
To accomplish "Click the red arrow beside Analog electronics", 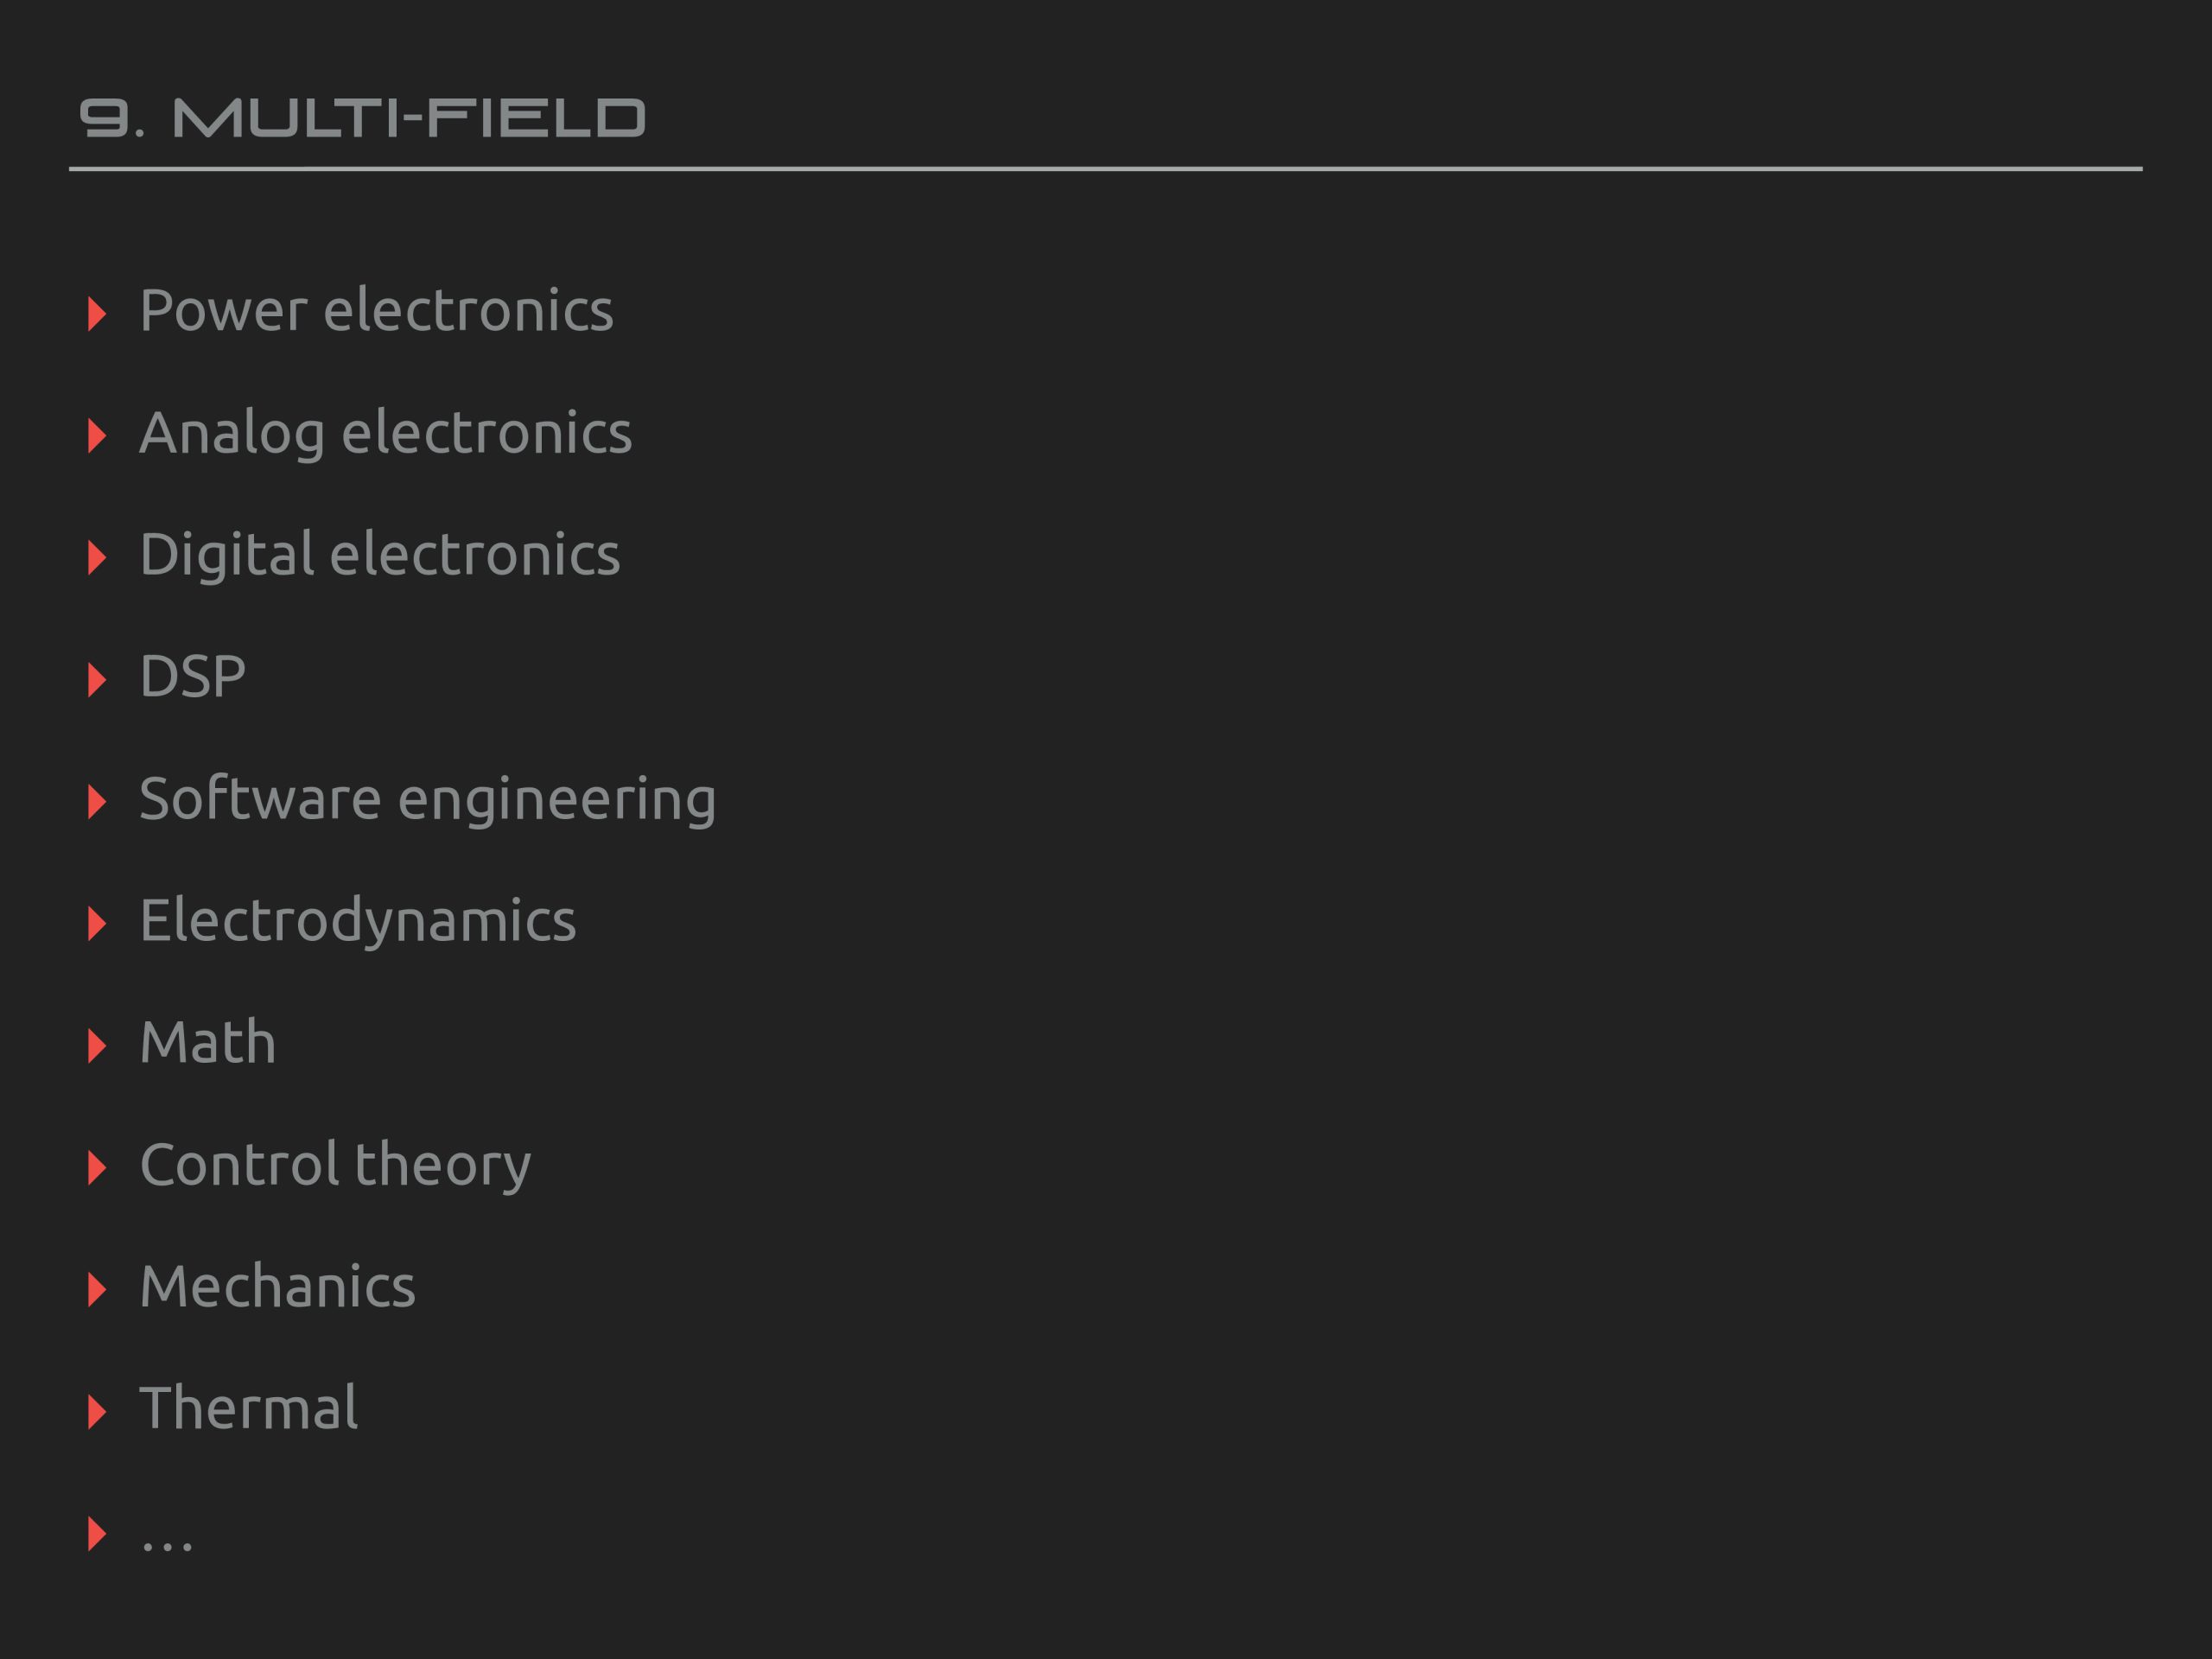I will [97, 436].
